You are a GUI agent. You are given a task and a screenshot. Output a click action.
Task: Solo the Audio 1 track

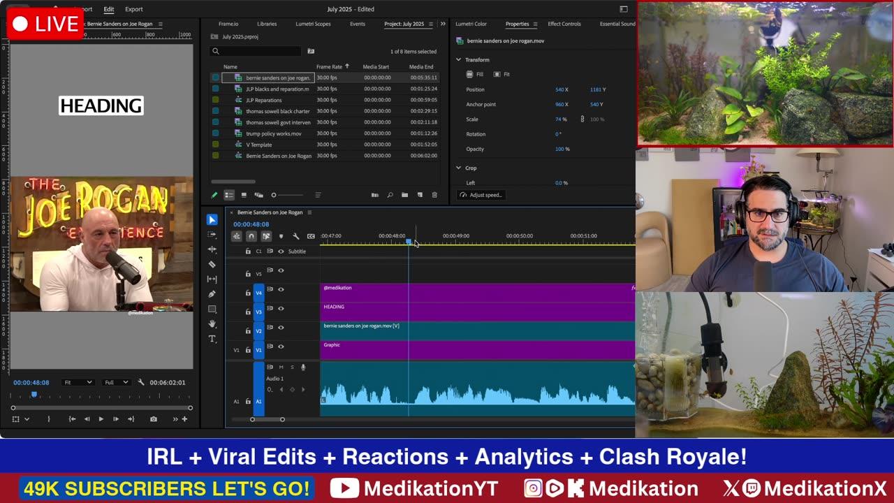(x=292, y=367)
